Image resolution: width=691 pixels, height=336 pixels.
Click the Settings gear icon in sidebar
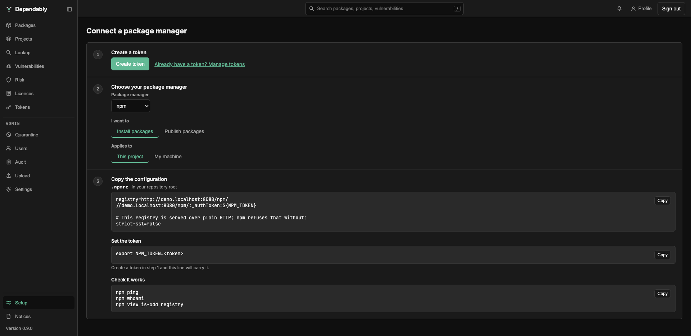(x=9, y=189)
